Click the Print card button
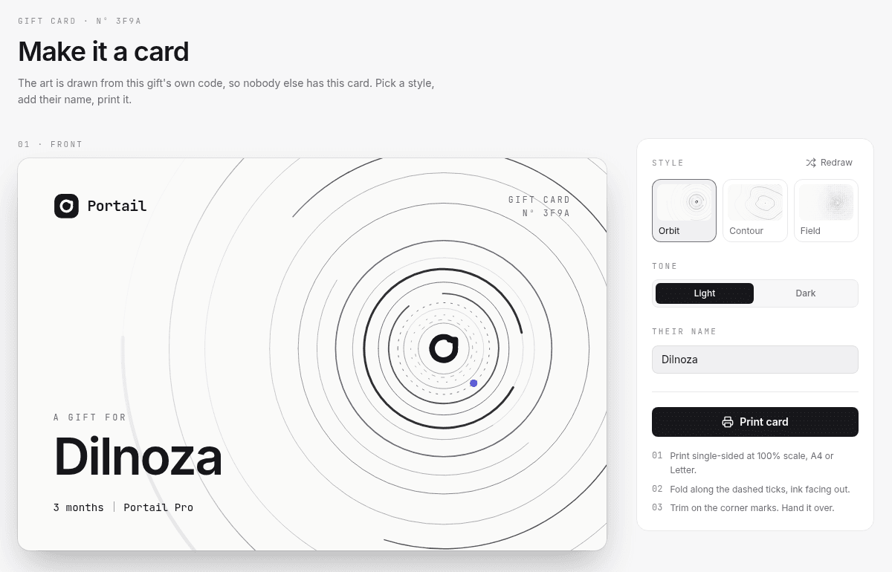Image resolution: width=892 pixels, height=572 pixels. click(755, 422)
